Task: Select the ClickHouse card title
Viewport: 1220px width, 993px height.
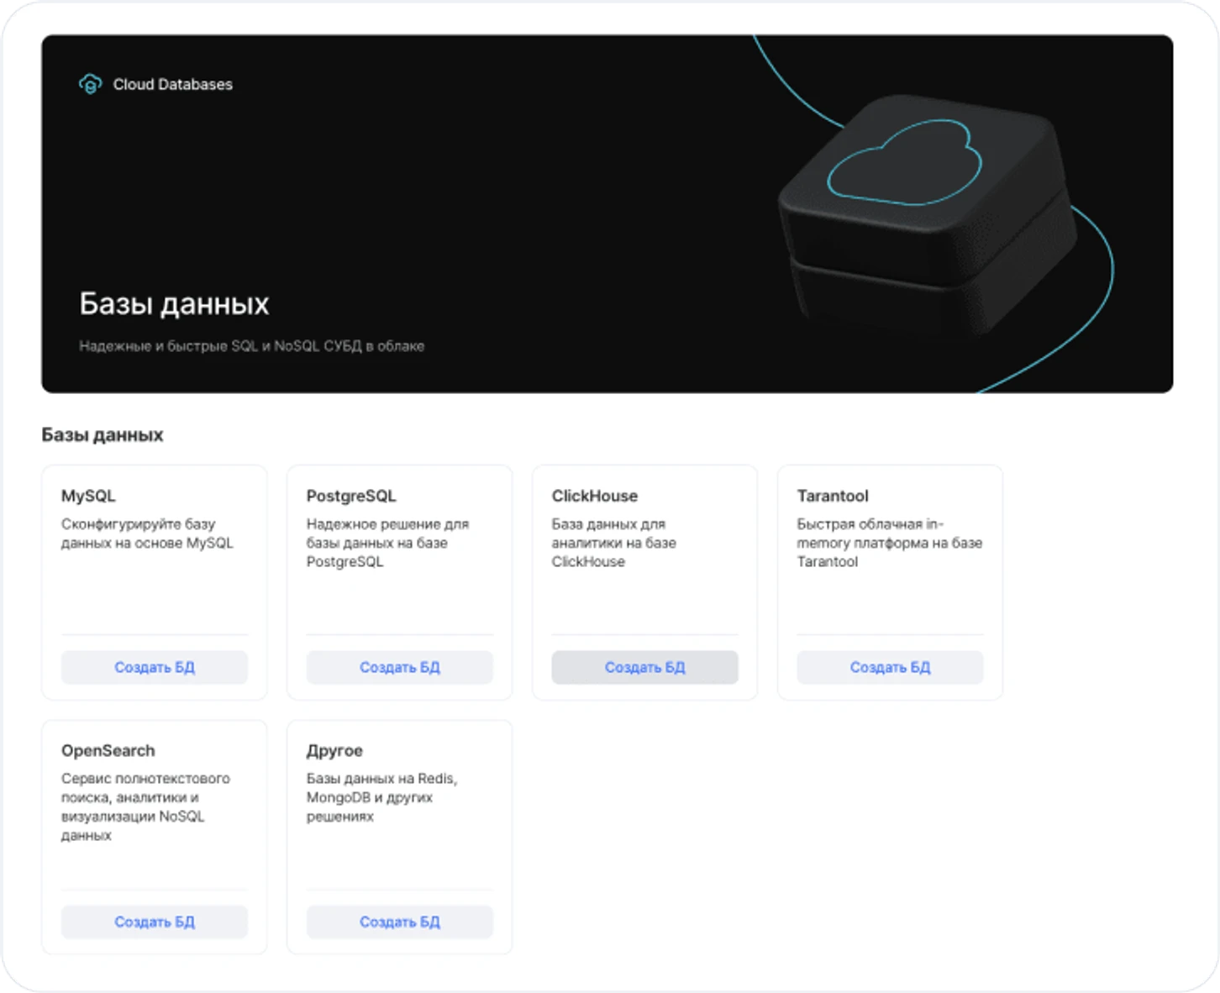Action: (x=594, y=496)
